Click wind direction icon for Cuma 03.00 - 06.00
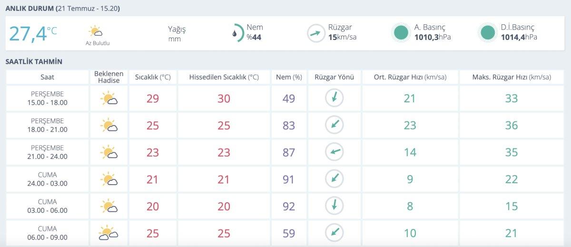Image resolution: width=571 pixels, height=247 pixels. click(x=335, y=206)
